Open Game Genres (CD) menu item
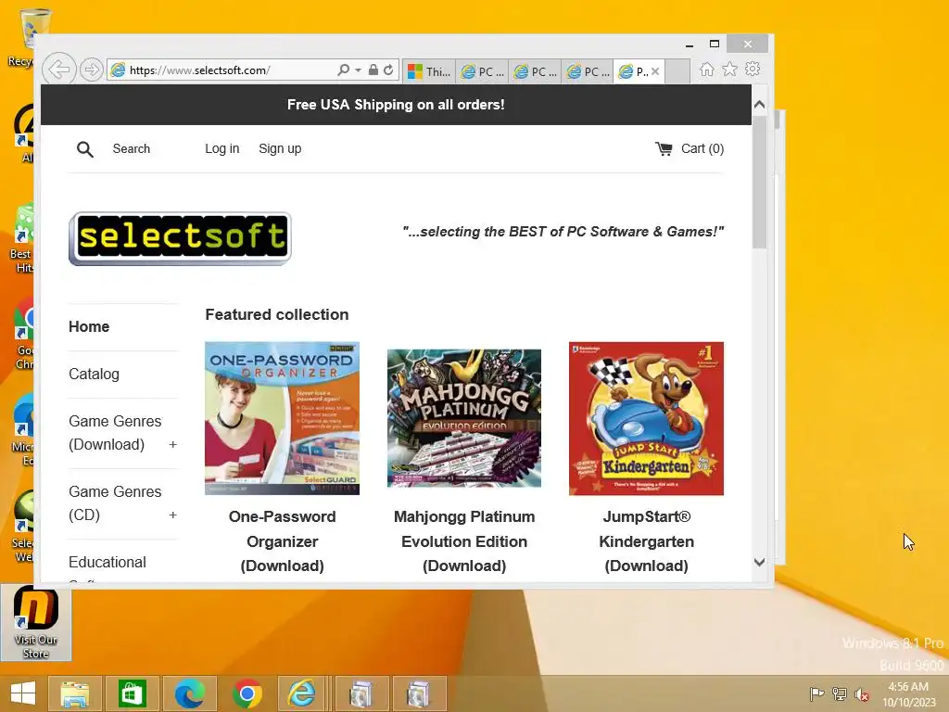 coord(115,503)
